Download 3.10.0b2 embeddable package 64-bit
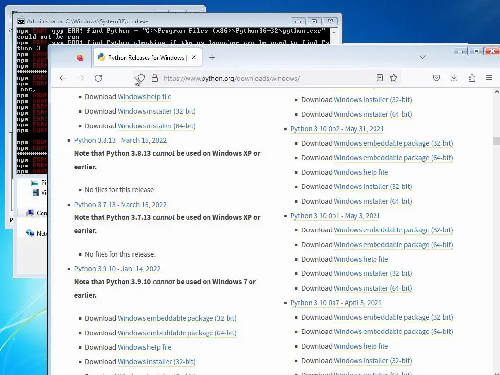Viewport: 500px width, 375px height. click(x=393, y=158)
